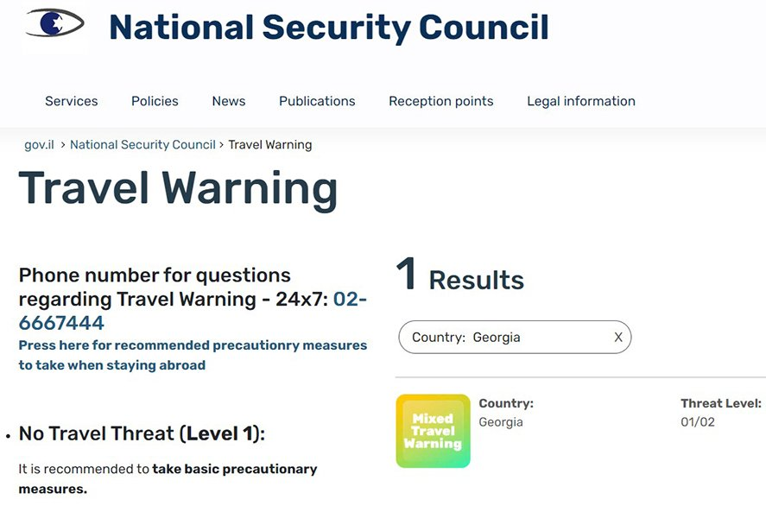This screenshot has height=506, width=766.
Task: Open the Publications menu item
Action: [x=317, y=101]
